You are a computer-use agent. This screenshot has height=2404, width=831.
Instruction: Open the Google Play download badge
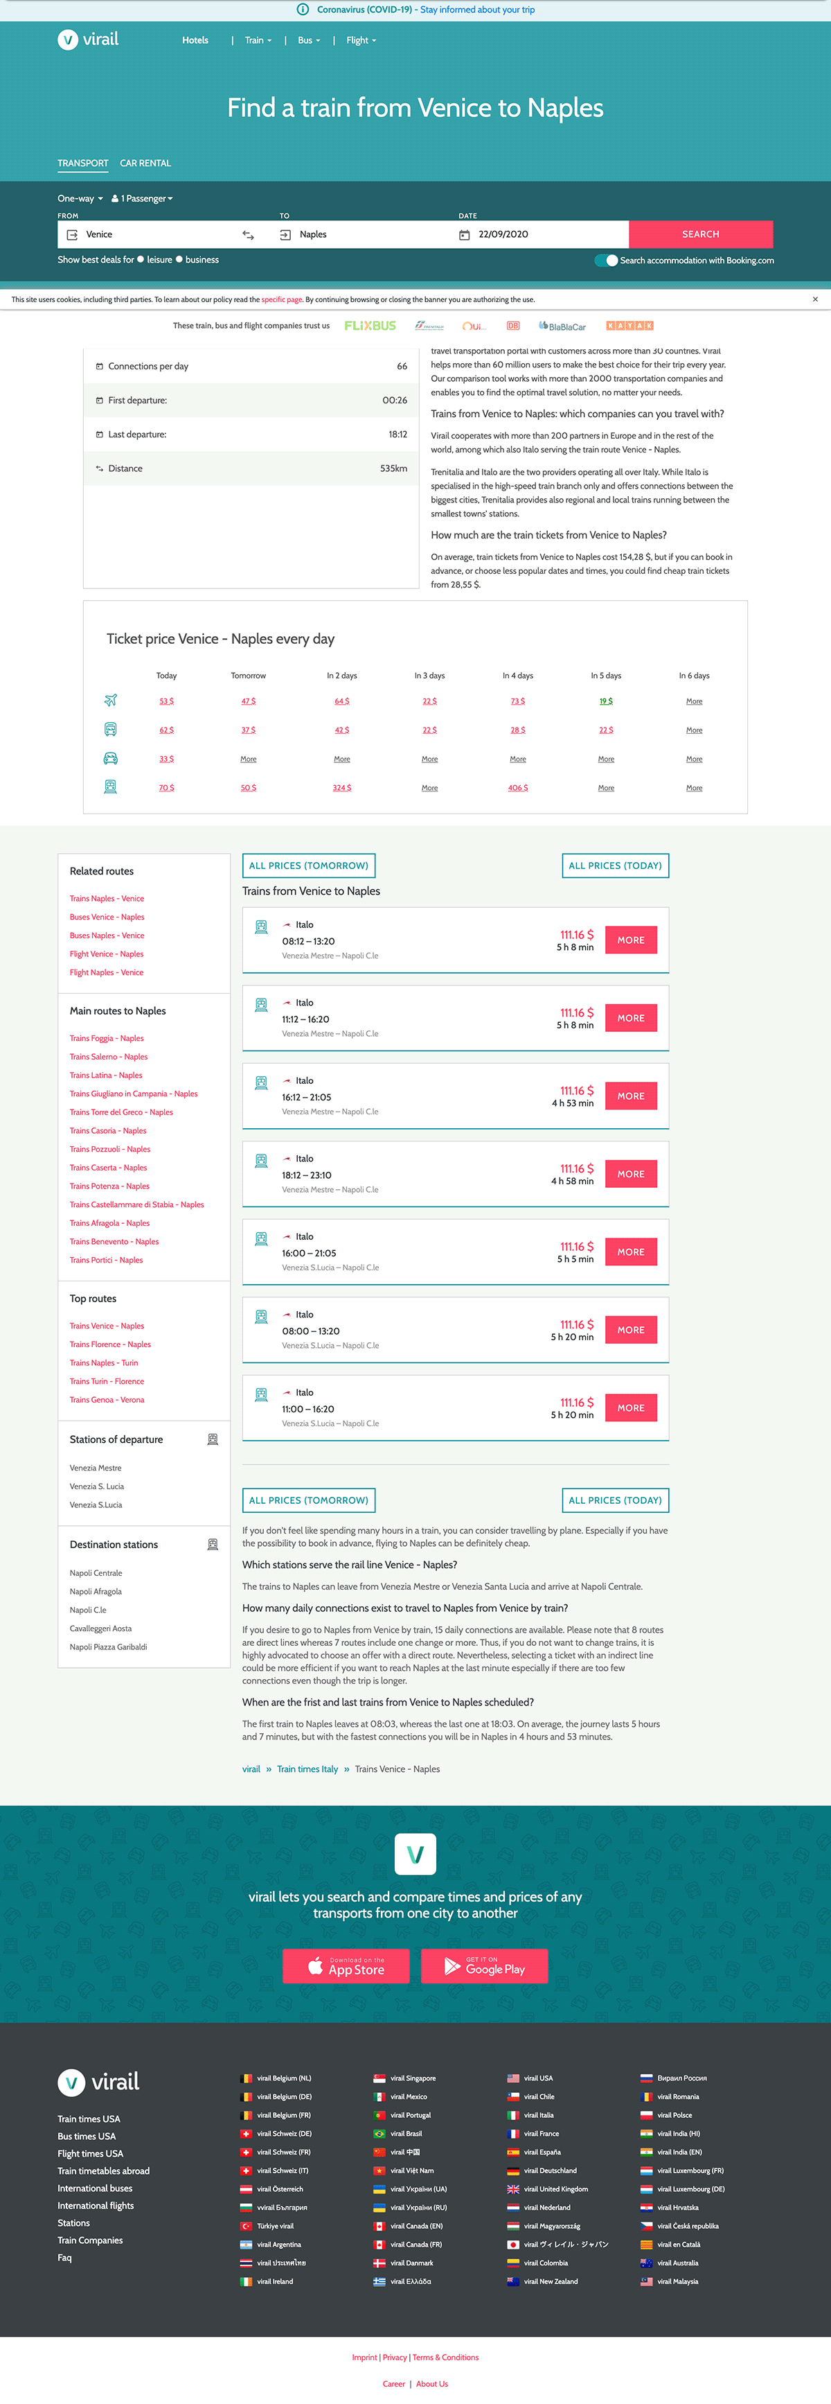tap(484, 1966)
